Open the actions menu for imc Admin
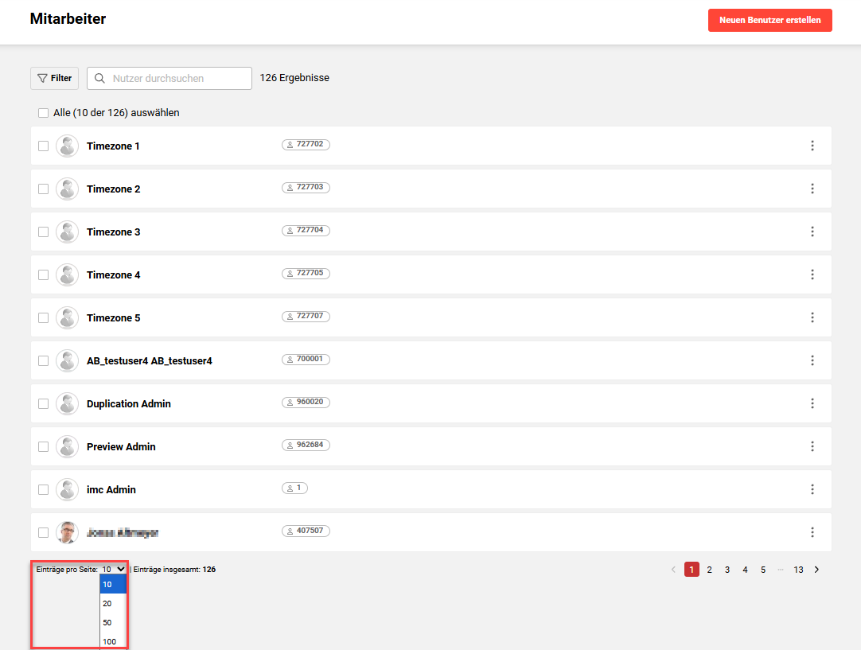The width and height of the screenshot is (861, 650). pos(812,489)
